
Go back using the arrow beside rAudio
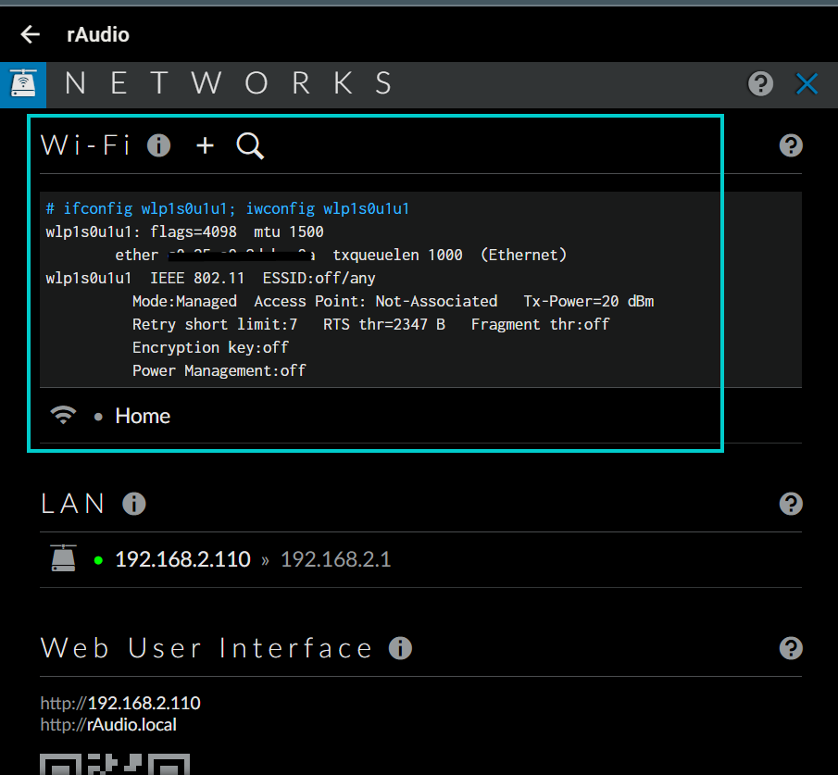[x=31, y=35]
